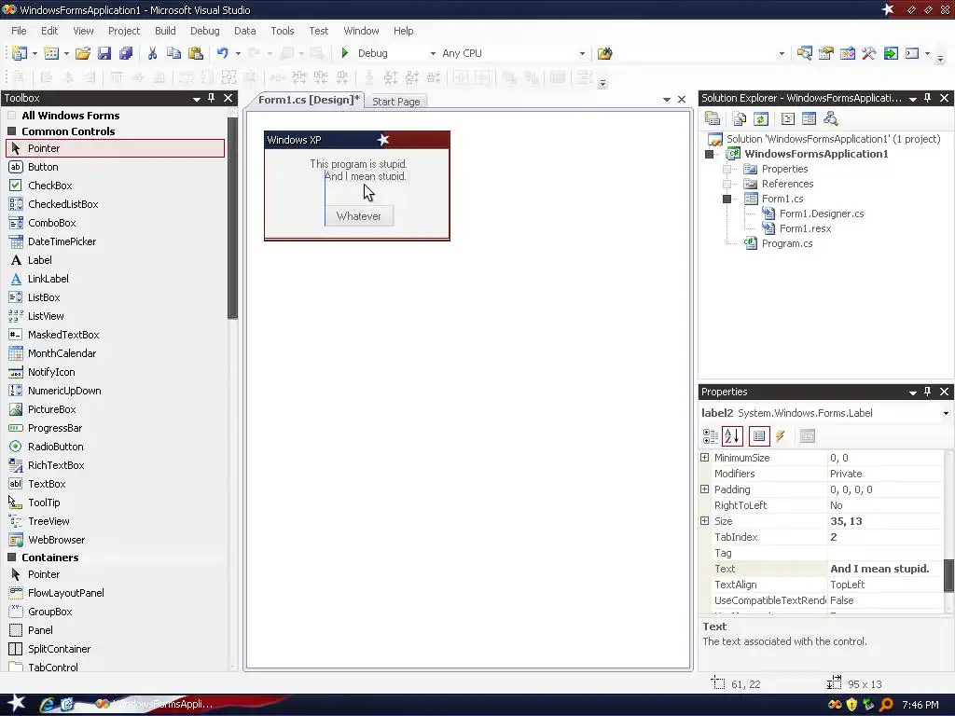This screenshot has height=716, width=955.
Task: Click the Windows taskbar star Start button
Action: (16, 704)
